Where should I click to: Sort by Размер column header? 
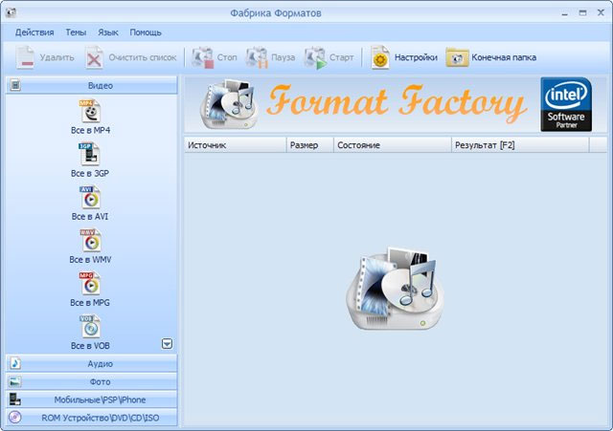point(310,145)
